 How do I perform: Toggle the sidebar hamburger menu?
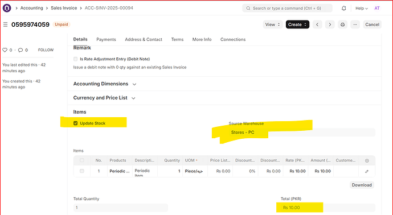(x=5, y=24)
